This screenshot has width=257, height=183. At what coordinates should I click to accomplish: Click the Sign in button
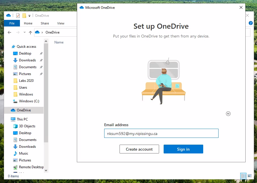point(183,149)
